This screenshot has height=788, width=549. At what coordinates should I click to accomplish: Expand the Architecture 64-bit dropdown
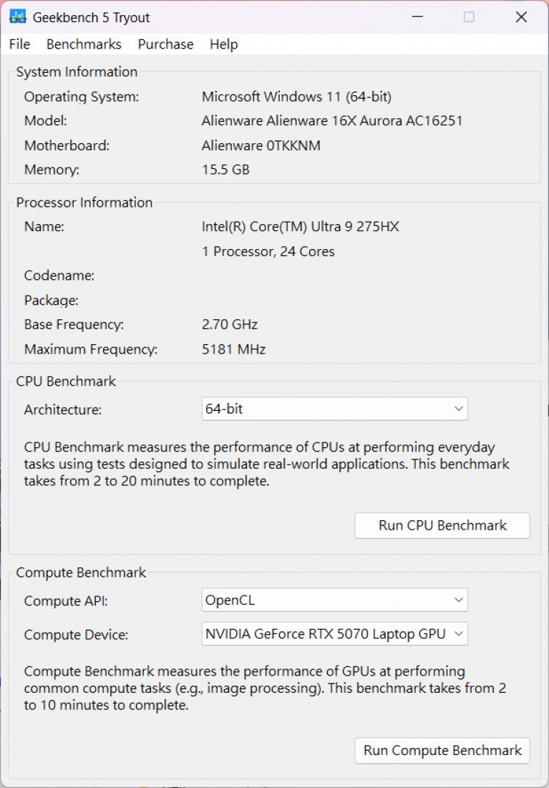(334, 409)
